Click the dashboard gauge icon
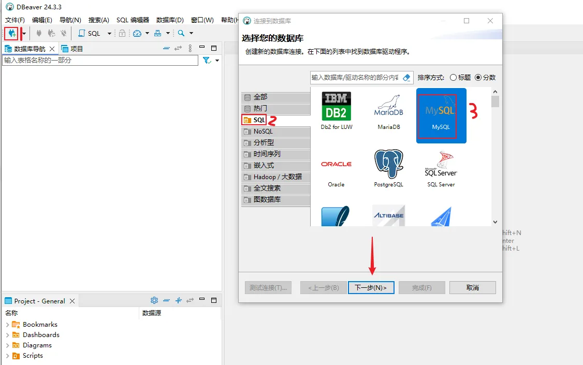 coord(137,33)
